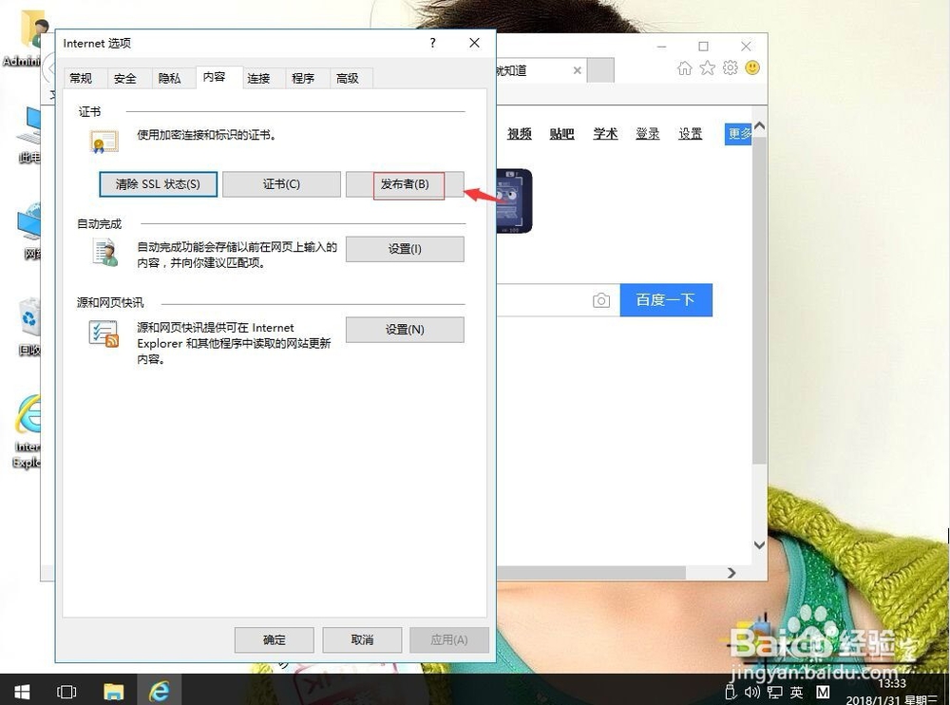This screenshot has height=705, width=950.
Task: Confirm with the 确定 button
Action: (275, 640)
